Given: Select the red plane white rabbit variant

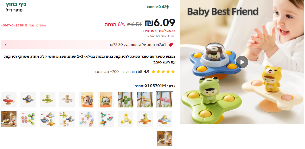Looking at the screenshot, I should (9, 100).
